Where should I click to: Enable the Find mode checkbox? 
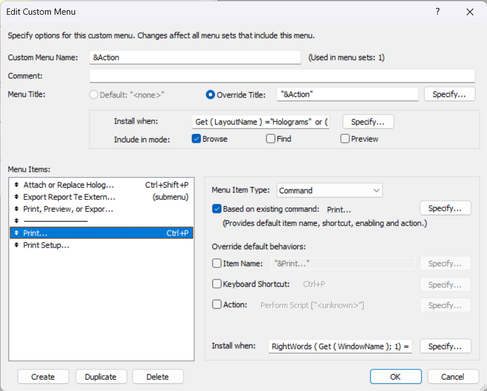pos(271,139)
